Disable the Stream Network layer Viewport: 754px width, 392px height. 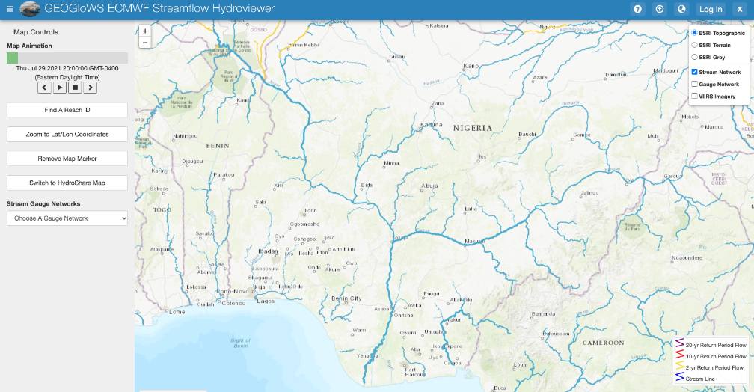(x=695, y=72)
